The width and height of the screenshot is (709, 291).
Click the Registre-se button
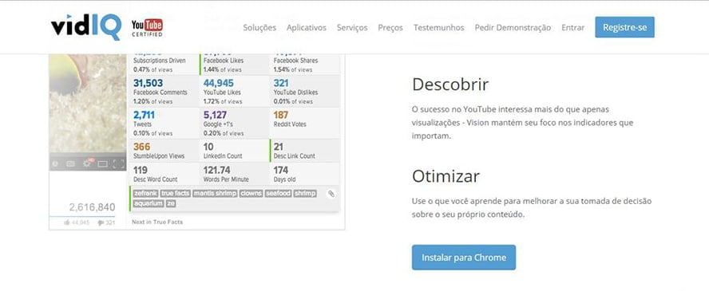(624, 28)
